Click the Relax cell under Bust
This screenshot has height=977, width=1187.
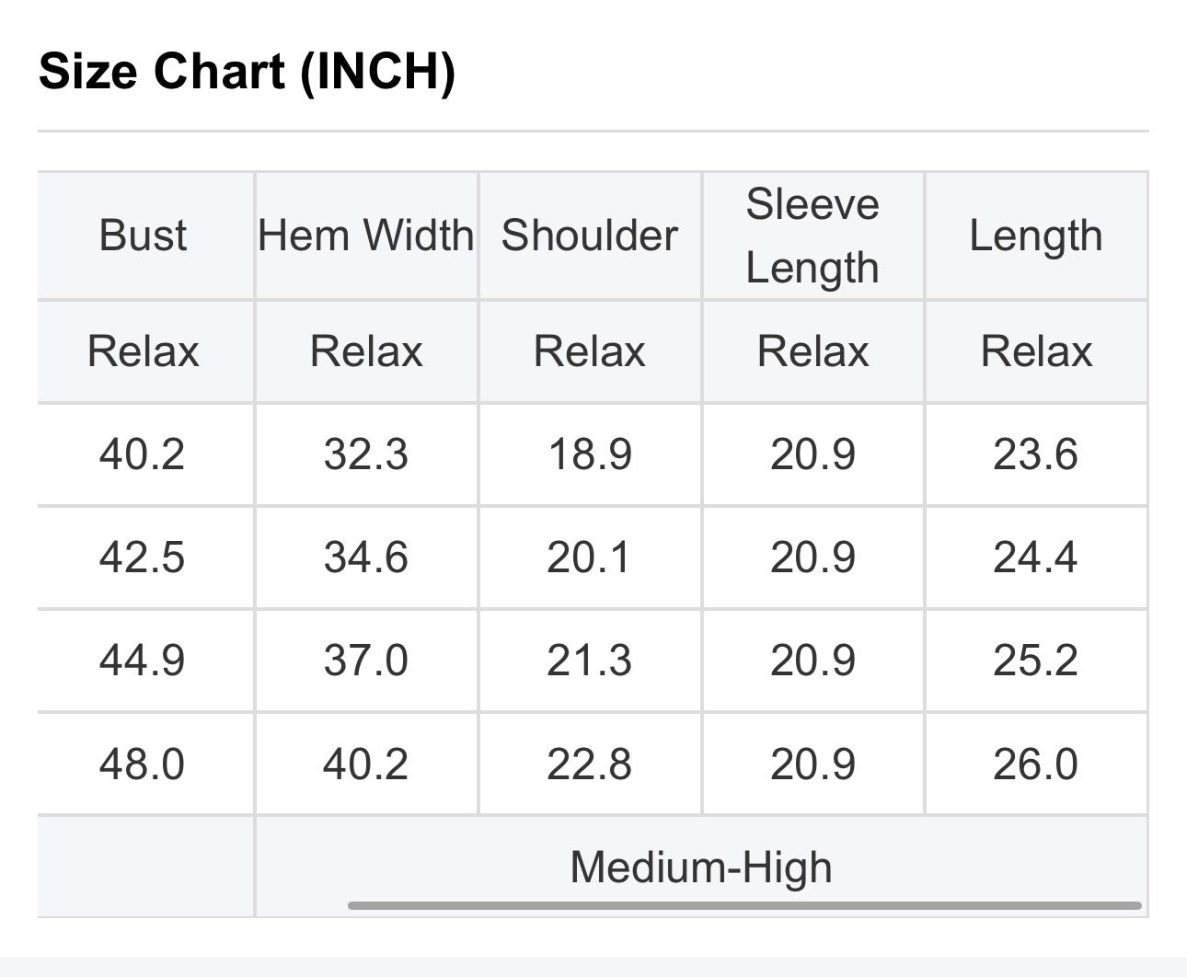(144, 351)
